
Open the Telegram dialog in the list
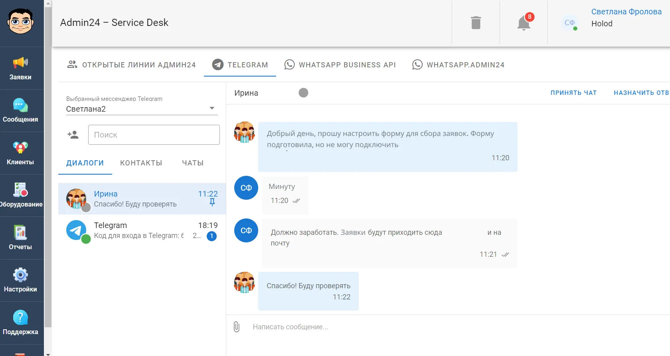(x=142, y=230)
